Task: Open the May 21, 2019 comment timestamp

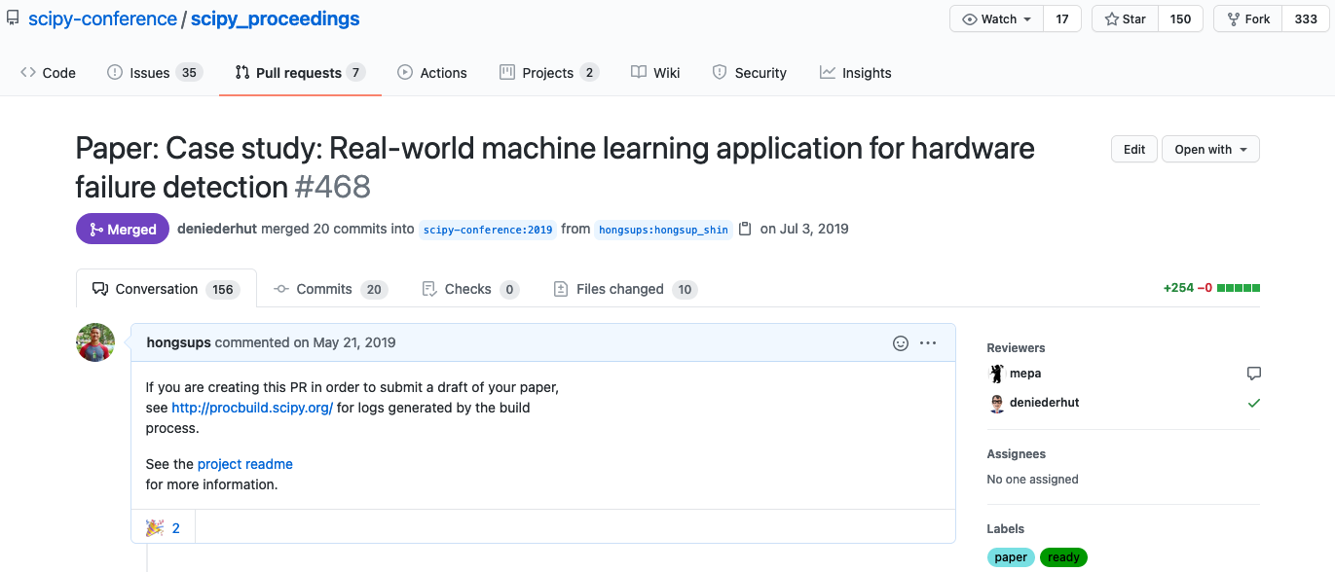Action: coord(352,343)
